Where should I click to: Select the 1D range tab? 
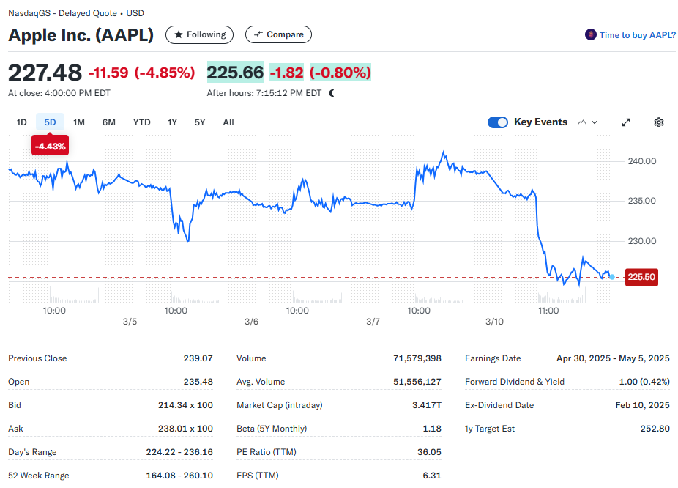[x=22, y=122]
